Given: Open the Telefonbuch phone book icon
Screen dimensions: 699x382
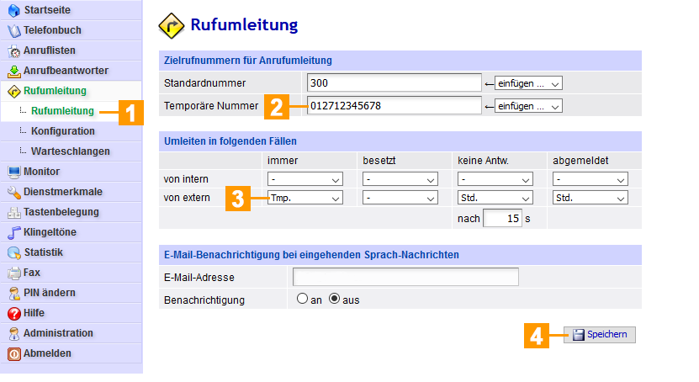Looking at the screenshot, I should click(x=13, y=30).
